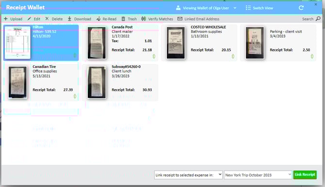Click green link icon on Canada Post receipt
This screenshot has width=325, height=187.
154,56
